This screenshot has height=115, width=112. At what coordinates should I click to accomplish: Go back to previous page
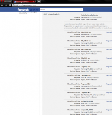[x=2, y=5]
